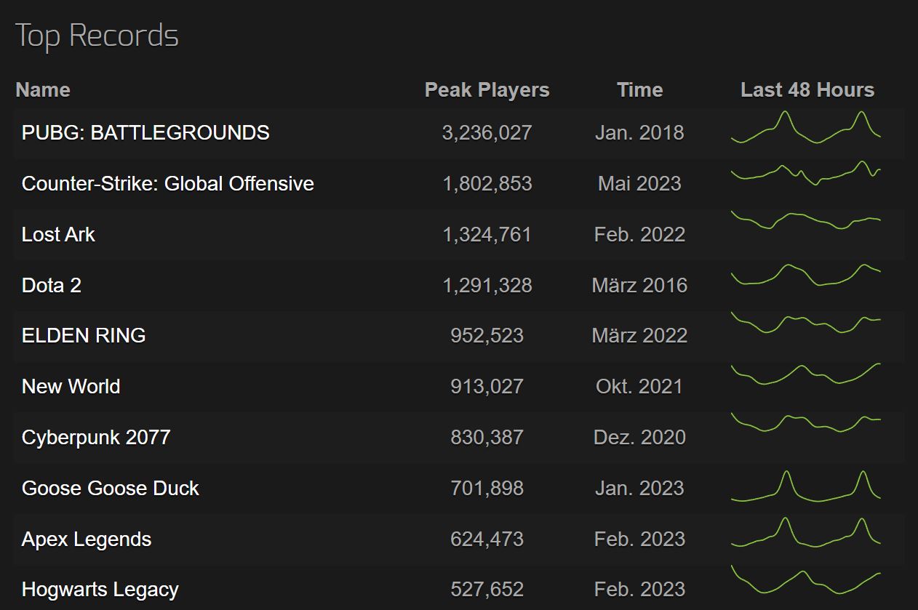Select peak value 527,652

click(x=487, y=589)
